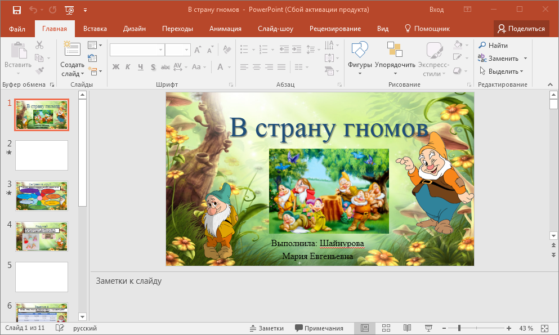Open the character spacing AV dropdown
This screenshot has height=335, width=559.
180,66
